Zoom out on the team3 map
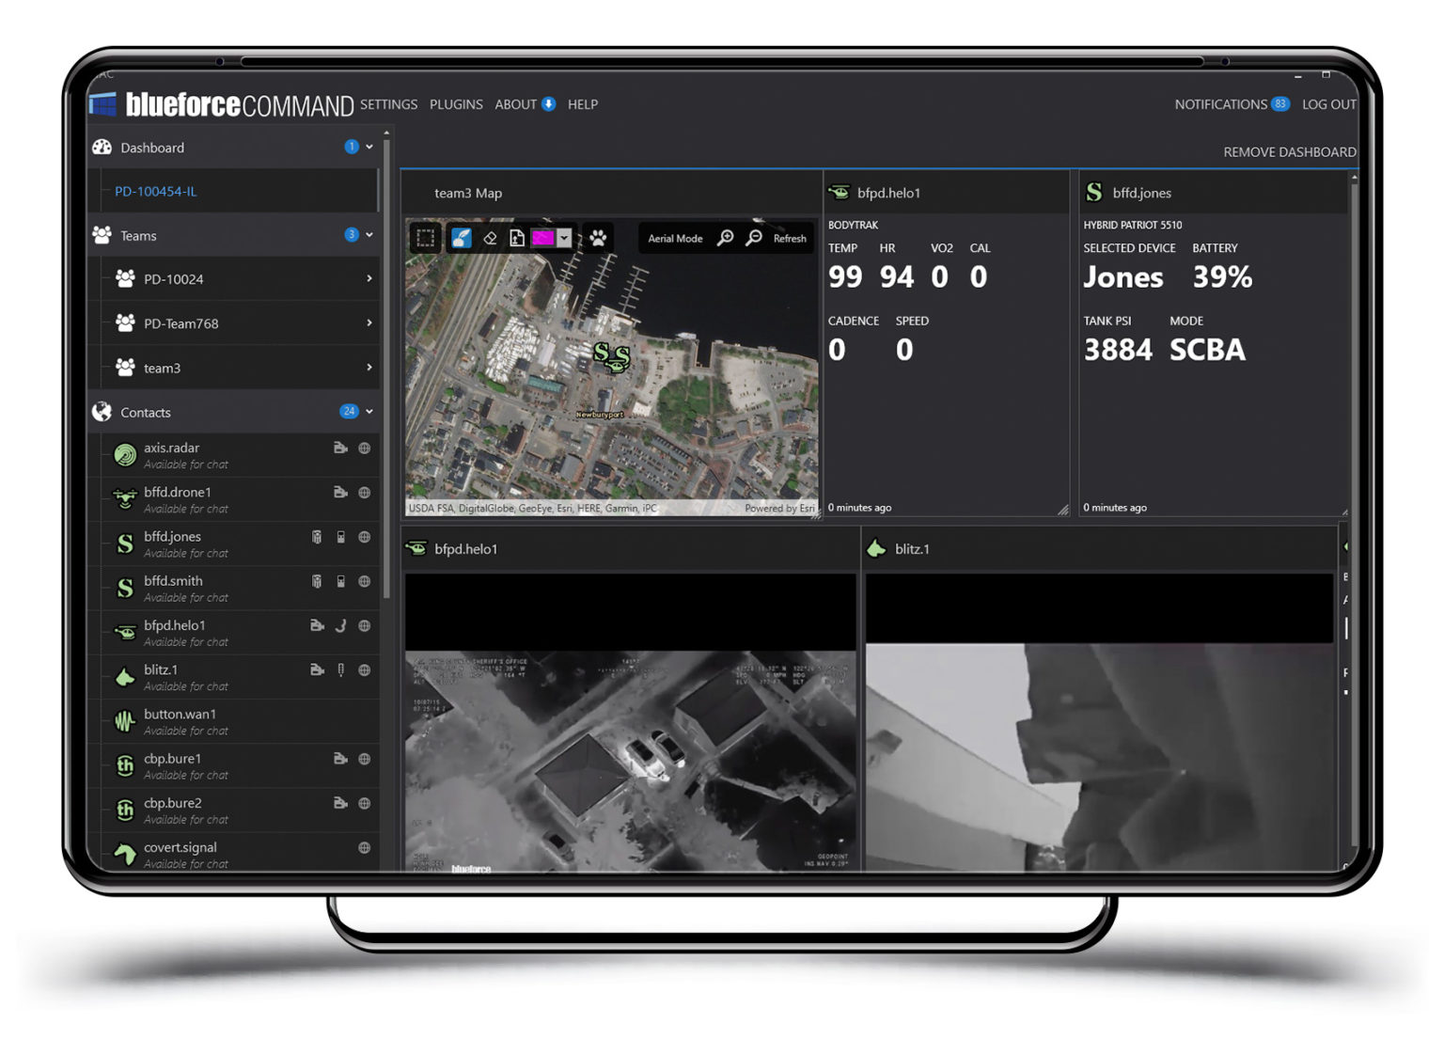 point(753,238)
